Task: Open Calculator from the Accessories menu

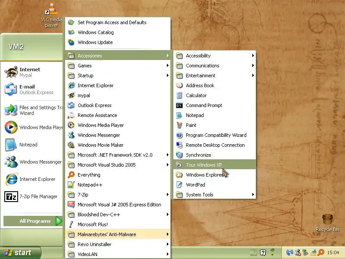Action: pyautogui.click(x=214, y=95)
